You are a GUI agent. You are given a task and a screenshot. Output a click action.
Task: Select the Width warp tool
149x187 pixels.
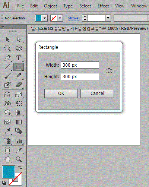[x=7, y=104]
